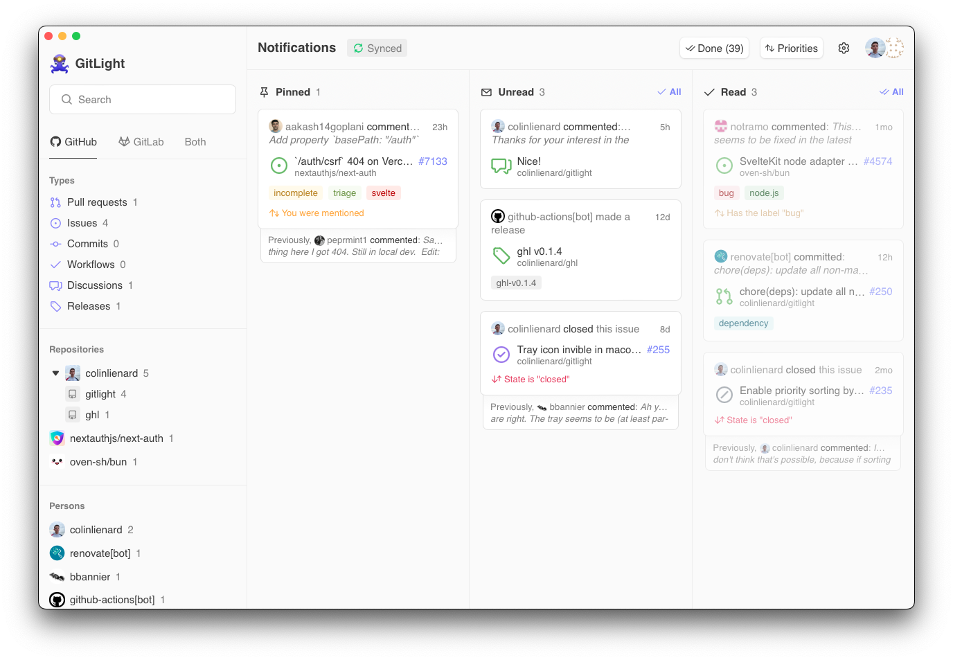Screen dimensions: 953x660
Task: Switch to the GitHub tab
Action: (73, 142)
